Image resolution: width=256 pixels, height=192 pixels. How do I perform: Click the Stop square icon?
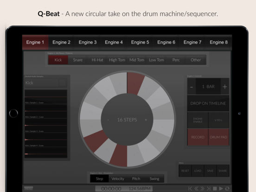pyautogui.click(x=215, y=189)
